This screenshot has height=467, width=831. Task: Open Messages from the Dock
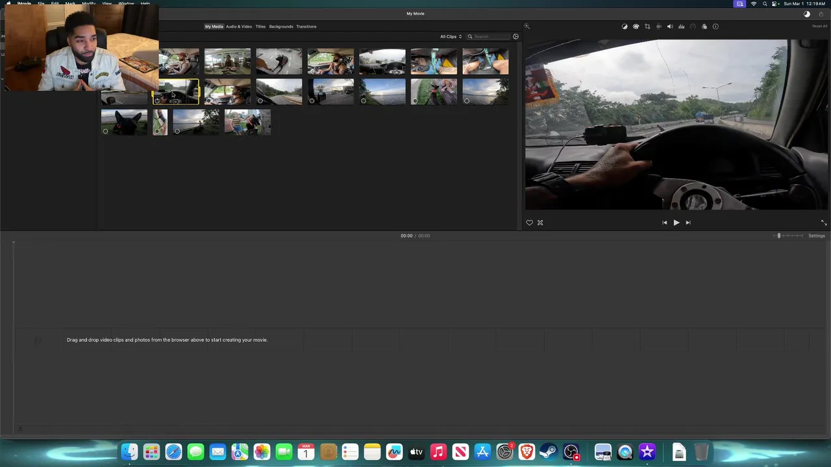click(195, 451)
